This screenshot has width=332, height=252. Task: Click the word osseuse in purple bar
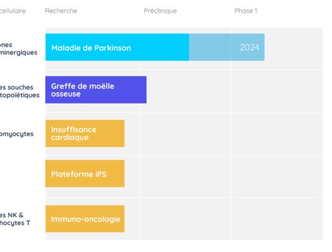[66, 94]
